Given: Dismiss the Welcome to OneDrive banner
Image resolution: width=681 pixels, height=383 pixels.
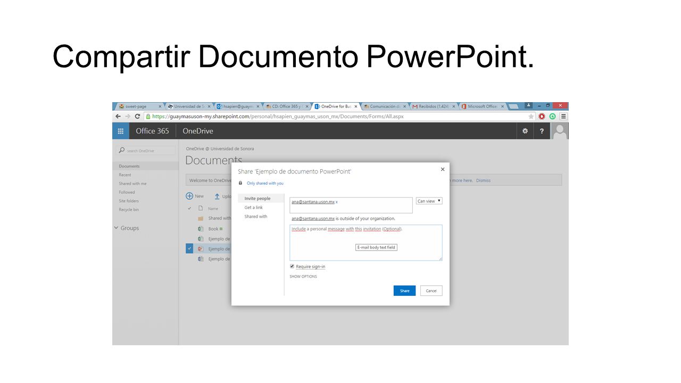Looking at the screenshot, I should point(483,180).
